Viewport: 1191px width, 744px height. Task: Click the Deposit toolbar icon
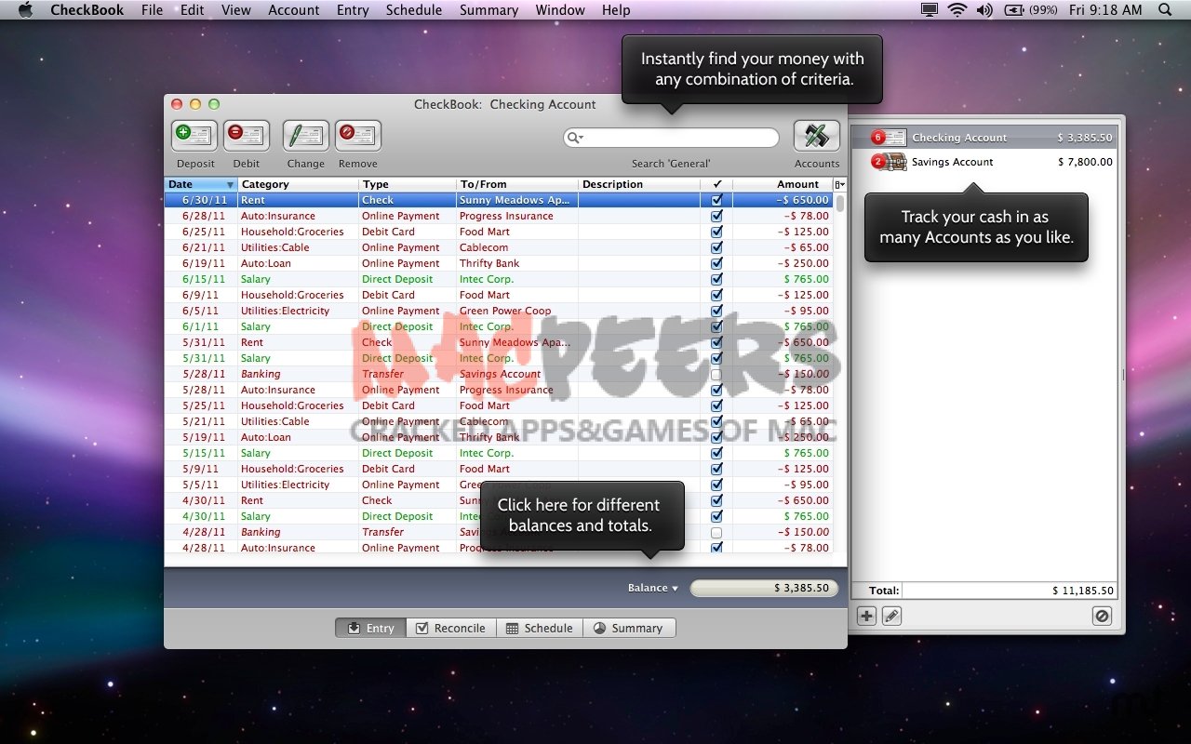pyautogui.click(x=194, y=136)
